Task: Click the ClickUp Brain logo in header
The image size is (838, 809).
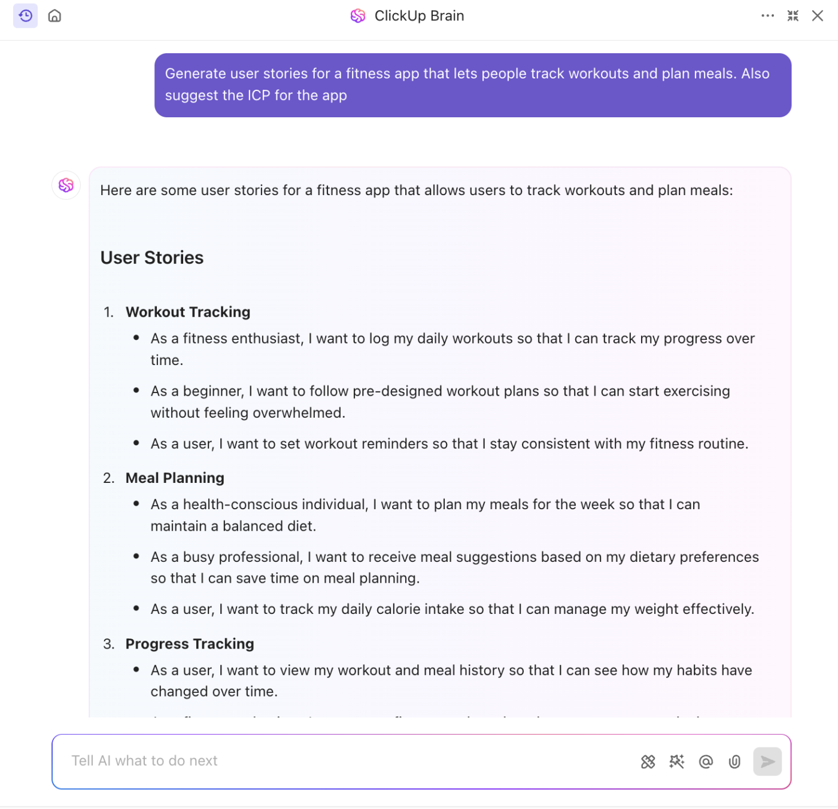Action: click(357, 16)
